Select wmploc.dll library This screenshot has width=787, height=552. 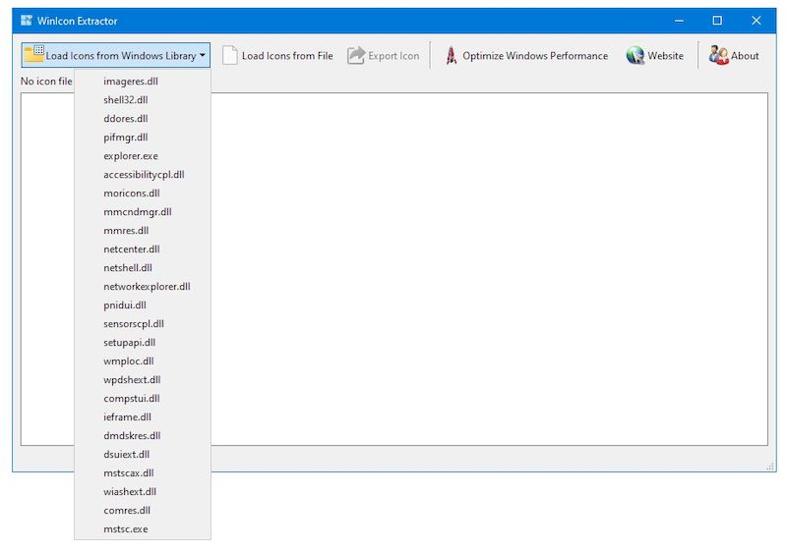(x=143, y=361)
